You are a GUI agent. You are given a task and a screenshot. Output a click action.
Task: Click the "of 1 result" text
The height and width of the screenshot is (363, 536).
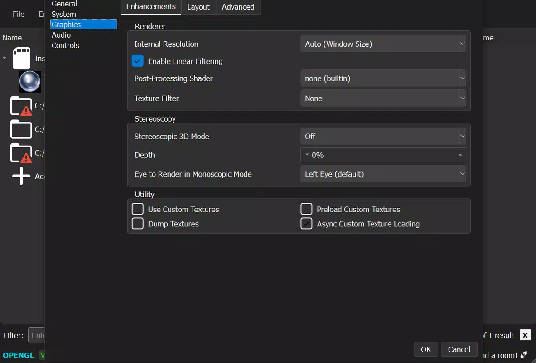[498, 335]
